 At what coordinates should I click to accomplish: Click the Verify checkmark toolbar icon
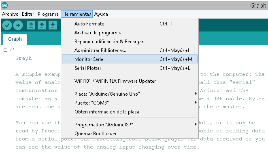click(x=7, y=25)
